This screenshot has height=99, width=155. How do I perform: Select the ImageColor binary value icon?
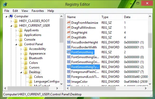click(x=69, y=82)
